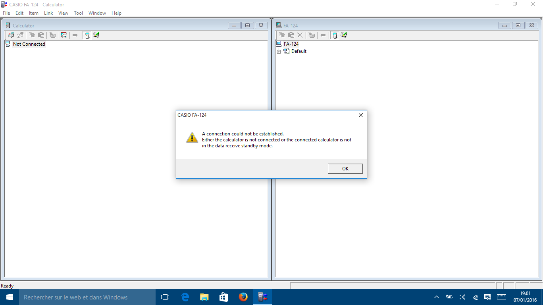
Task: Click the yellow warning icon in the dialog
Action: coord(192,137)
